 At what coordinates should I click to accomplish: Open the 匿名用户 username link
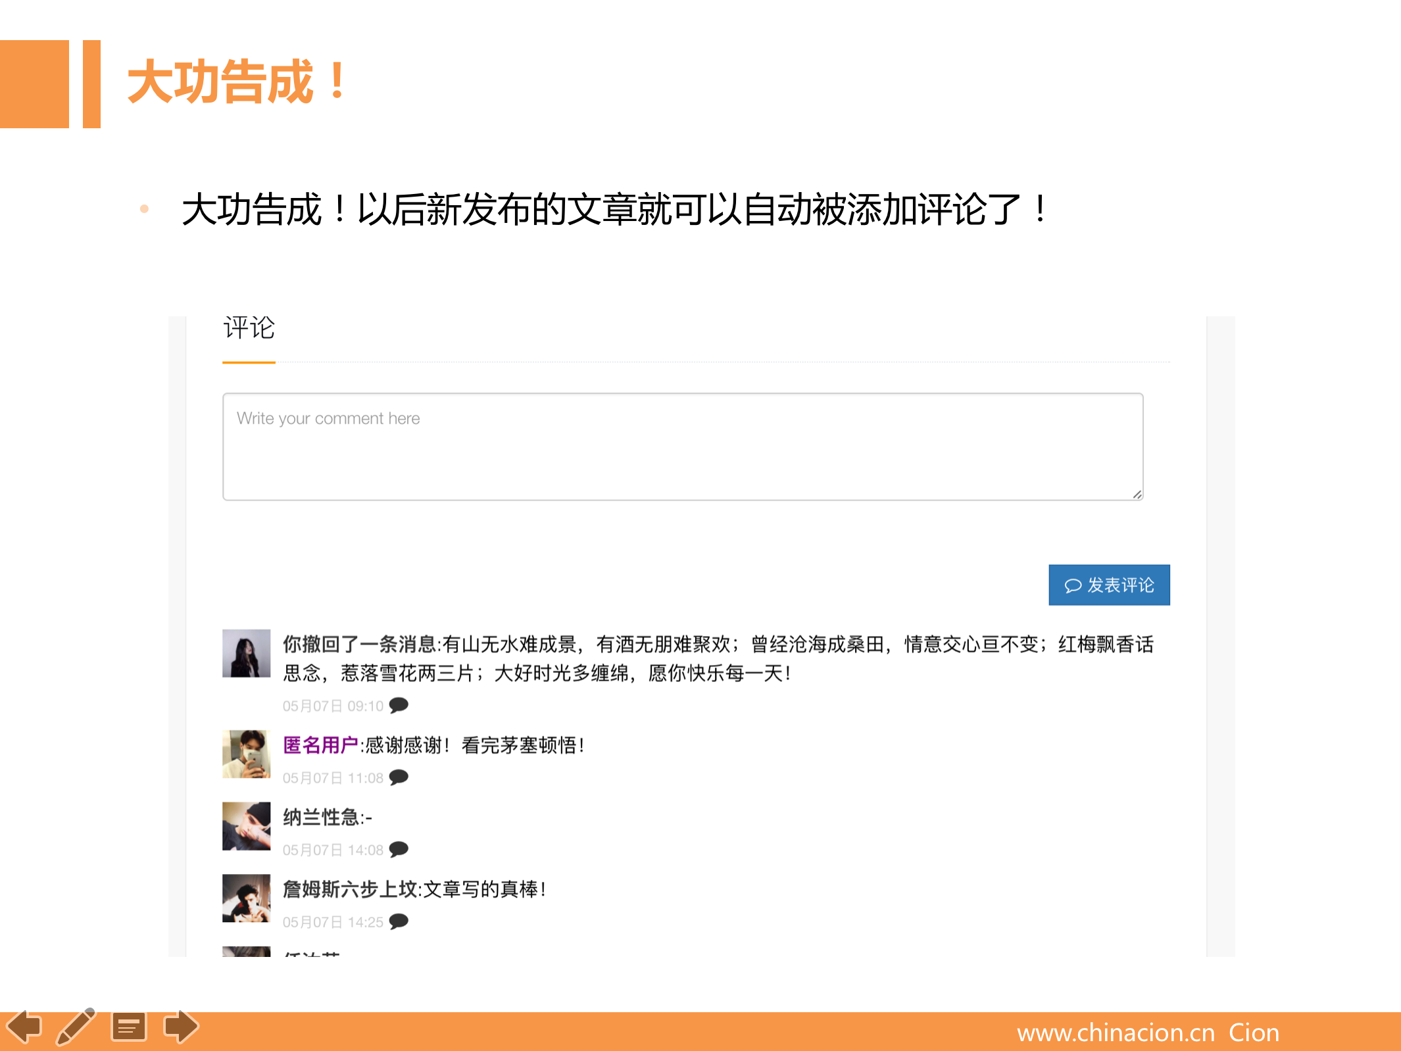pyautogui.click(x=320, y=745)
